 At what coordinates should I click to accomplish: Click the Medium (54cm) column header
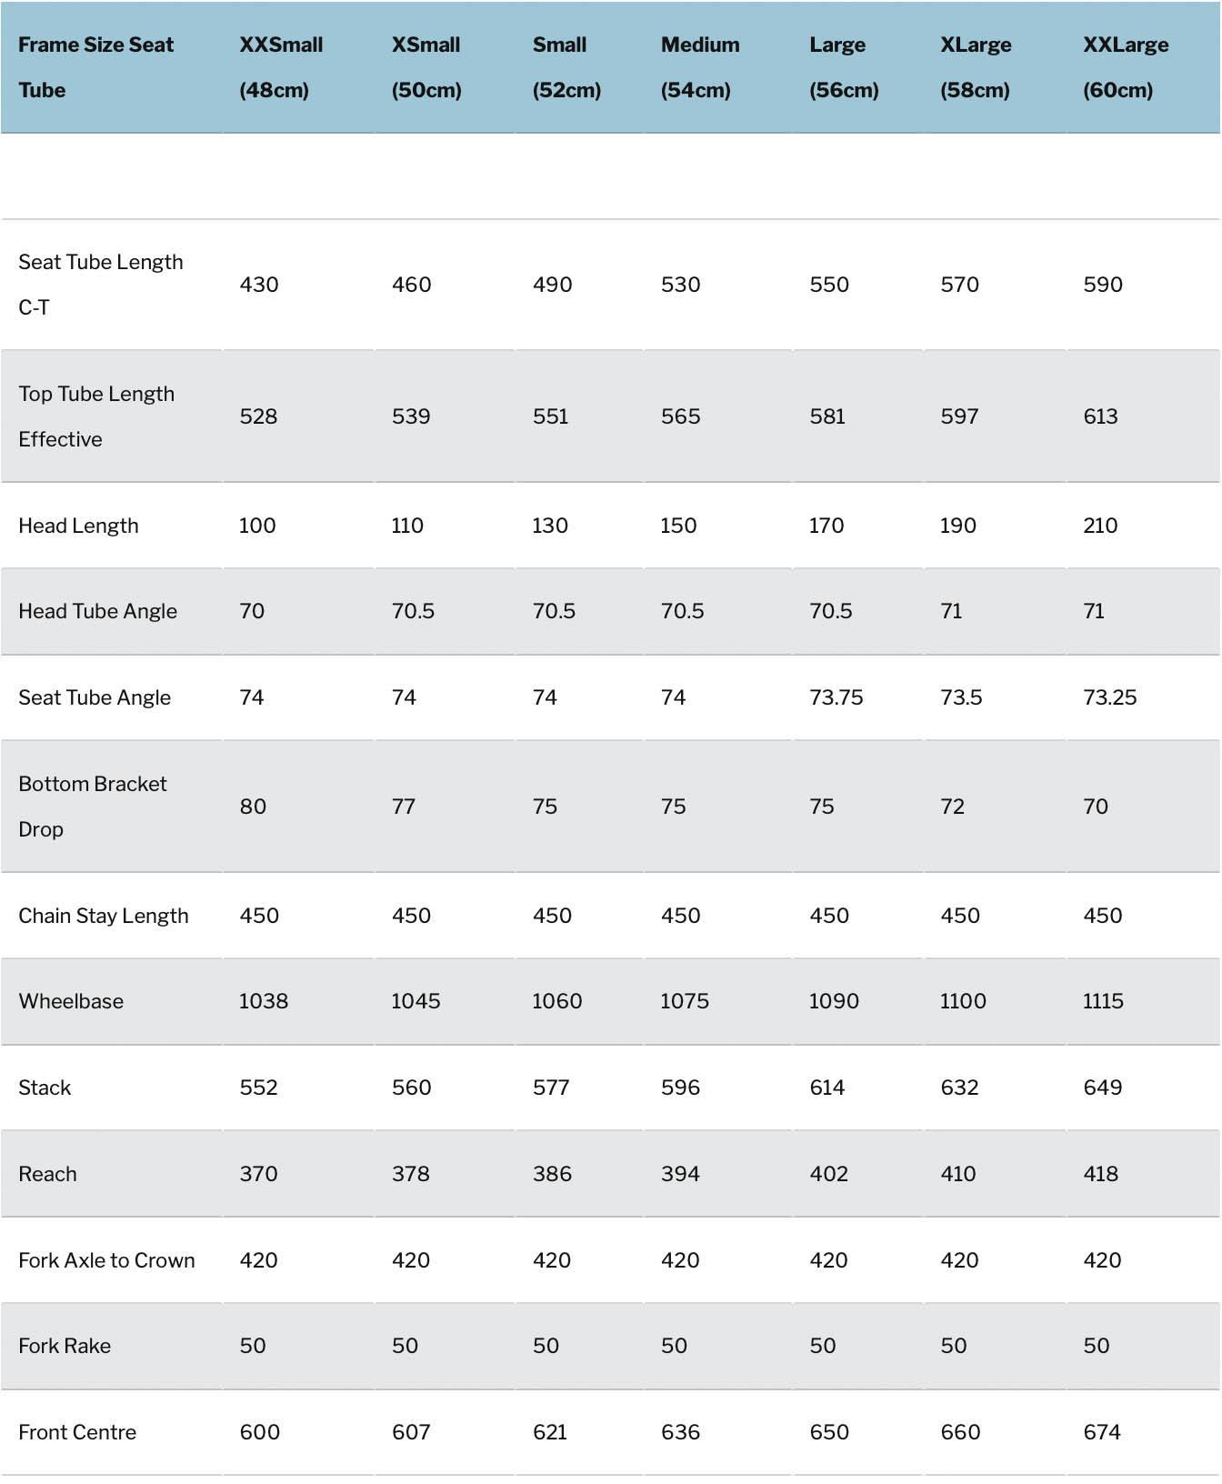pos(699,67)
